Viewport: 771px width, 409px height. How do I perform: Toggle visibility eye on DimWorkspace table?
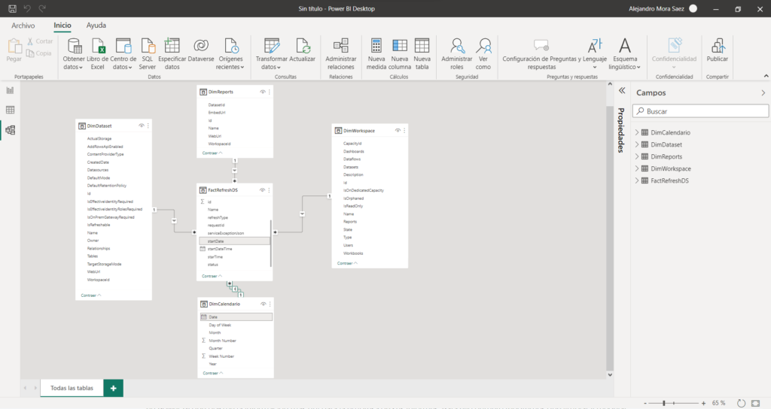[398, 131]
